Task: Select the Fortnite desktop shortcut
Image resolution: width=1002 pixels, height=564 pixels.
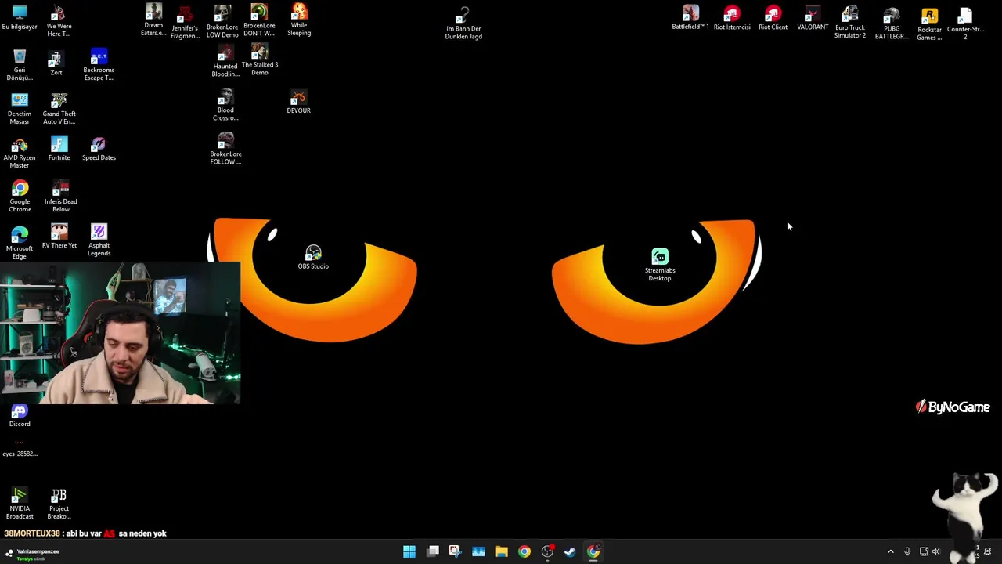Action: click(59, 148)
